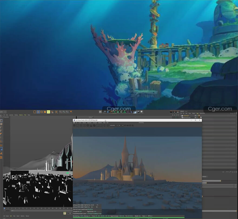Open Bookmarks menu in Object Manager
Image resolution: width=238 pixels, height=219 pixels.
click(x=202, y=113)
